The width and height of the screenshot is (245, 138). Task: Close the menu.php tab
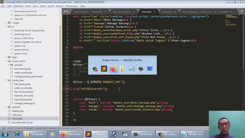click(x=155, y=12)
